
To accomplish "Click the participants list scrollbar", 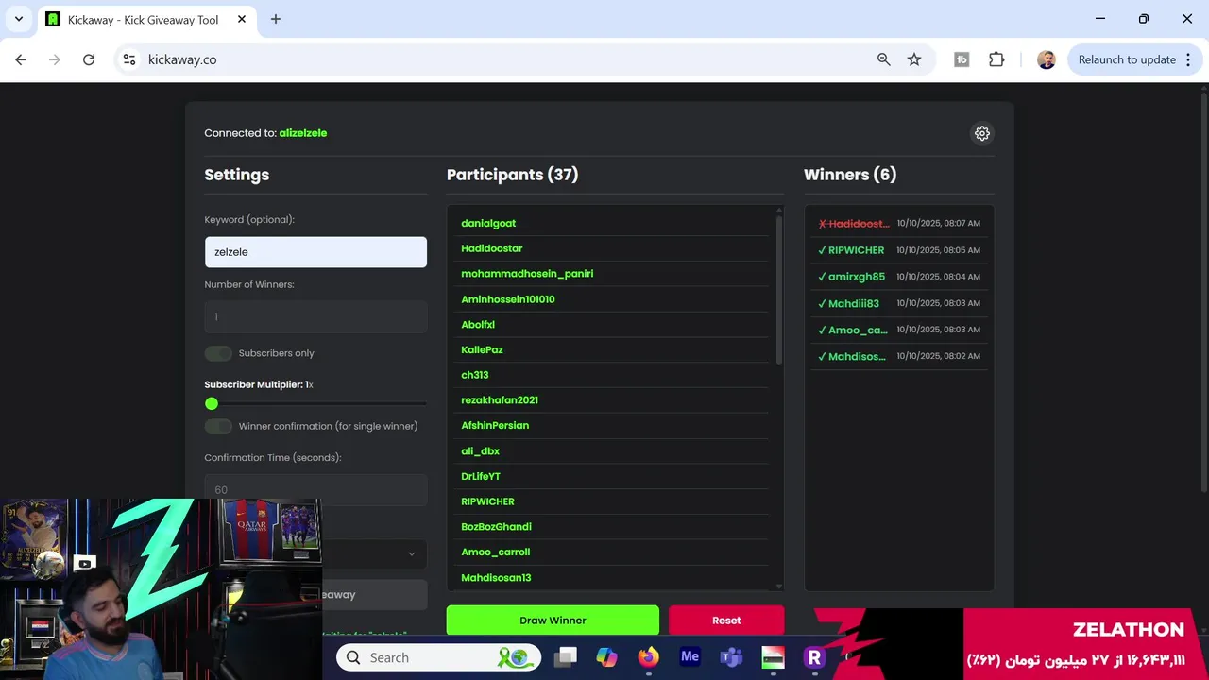I will click(x=779, y=288).
